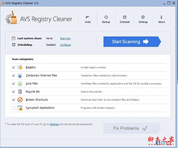Image resolution: width=178 pixels, height=148 pixels.
Task: Click the Scan now link
Action: pyautogui.click(x=65, y=38)
